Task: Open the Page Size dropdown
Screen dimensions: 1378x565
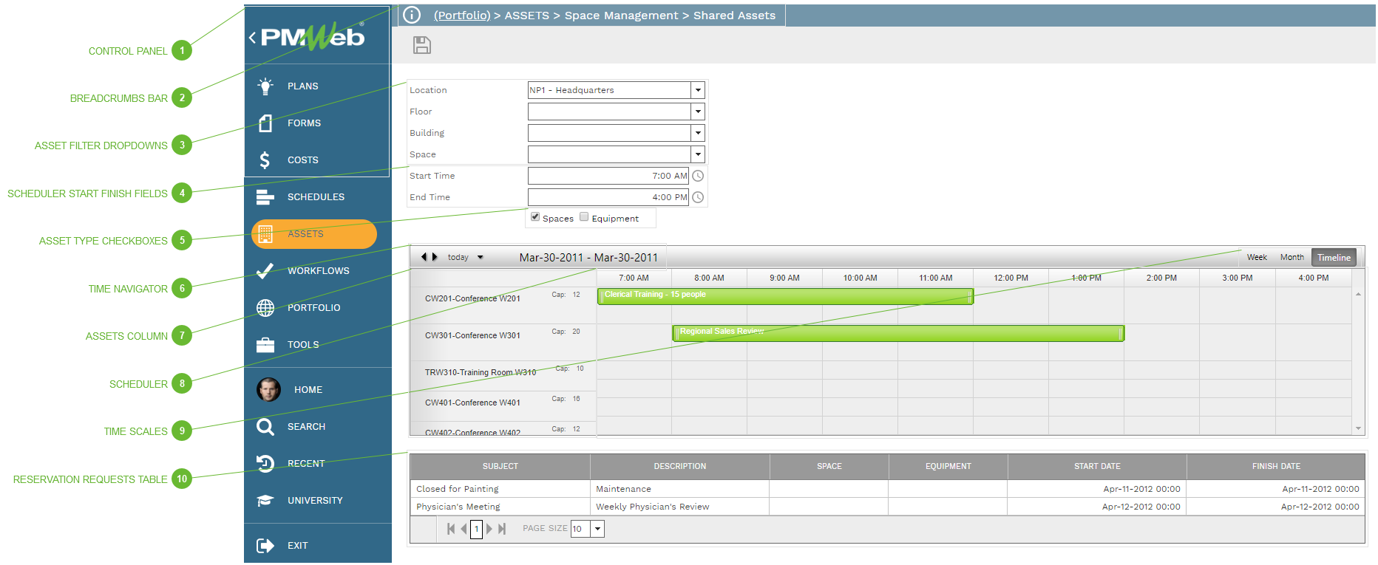Action: (x=597, y=529)
